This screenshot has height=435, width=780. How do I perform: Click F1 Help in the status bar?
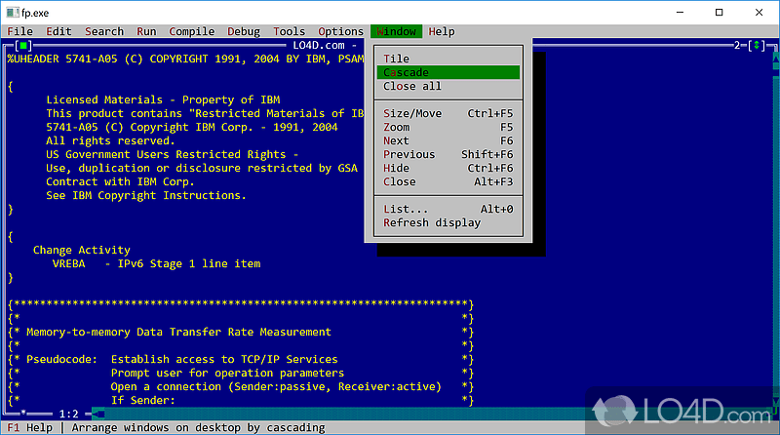pyautogui.click(x=30, y=427)
